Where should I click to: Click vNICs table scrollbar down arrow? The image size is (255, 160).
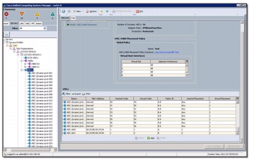[x=237, y=133]
